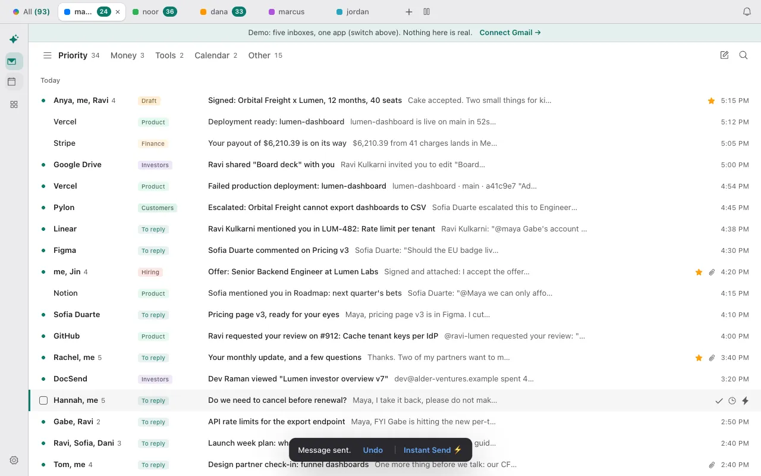The height and width of the screenshot is (476, 761).
Task: Add a new inbox with plus icon
Action: point(408,12)
